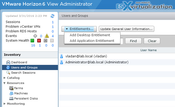Refresh the status panel via refresh icon
This screenshot has height=107, width=175.
(52, 16)
